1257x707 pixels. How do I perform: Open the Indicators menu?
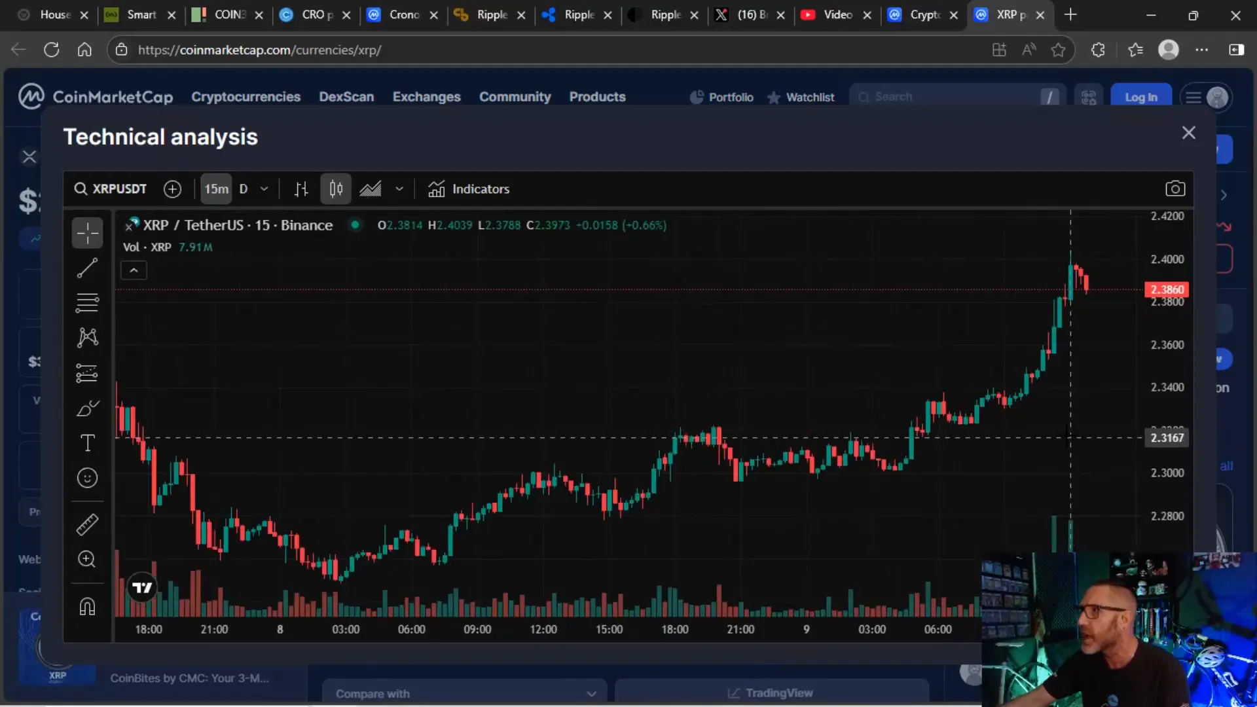(469, 189)
